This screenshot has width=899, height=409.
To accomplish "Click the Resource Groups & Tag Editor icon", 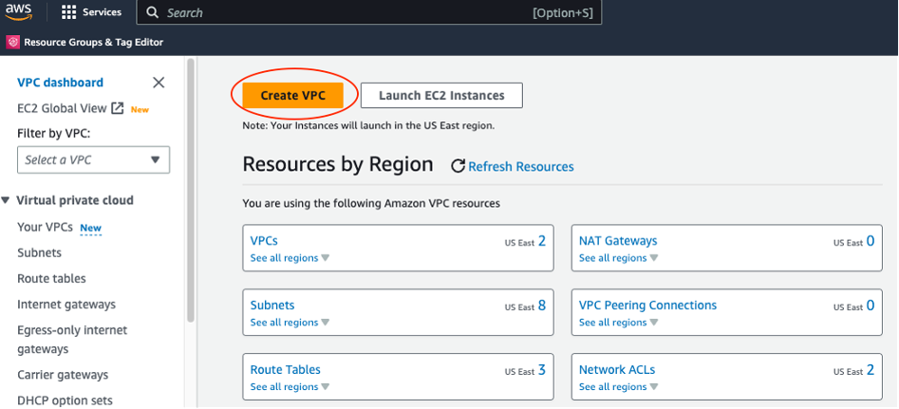I will tap(12, 43).
